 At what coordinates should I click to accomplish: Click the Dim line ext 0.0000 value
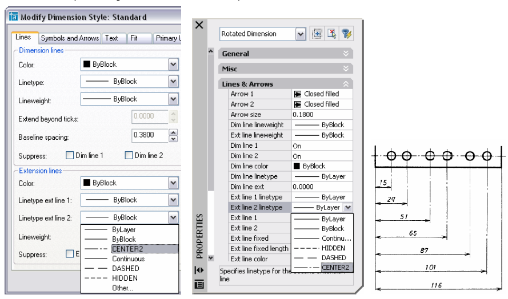(322, 187)
